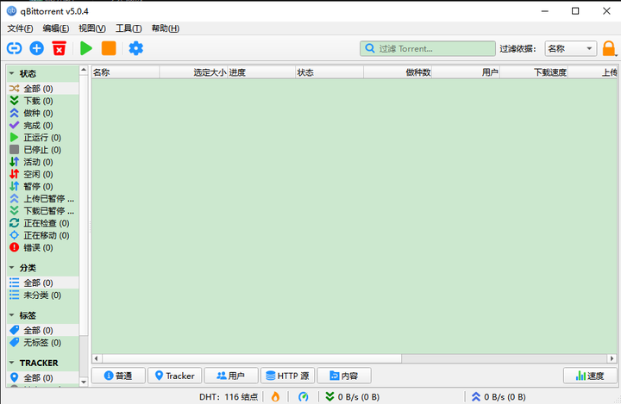Collapse the TRACKER section

tap(12, 363)
